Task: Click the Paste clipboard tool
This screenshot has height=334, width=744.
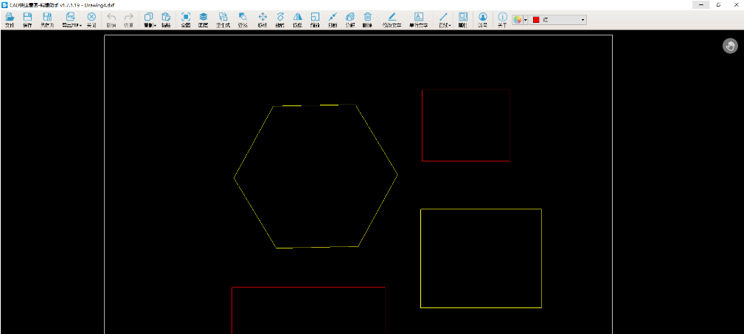Action: 166,19
